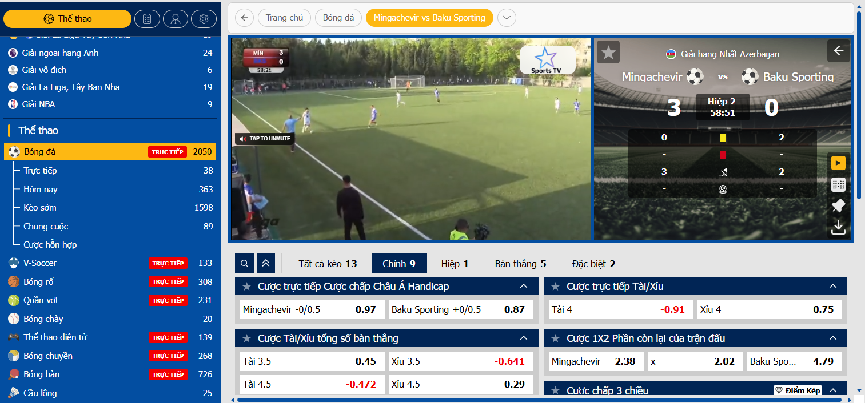Bet Tài 4 at -0.91
This screenshot has width=865, height=403.
pyautogui.click(x=621, y=309)
